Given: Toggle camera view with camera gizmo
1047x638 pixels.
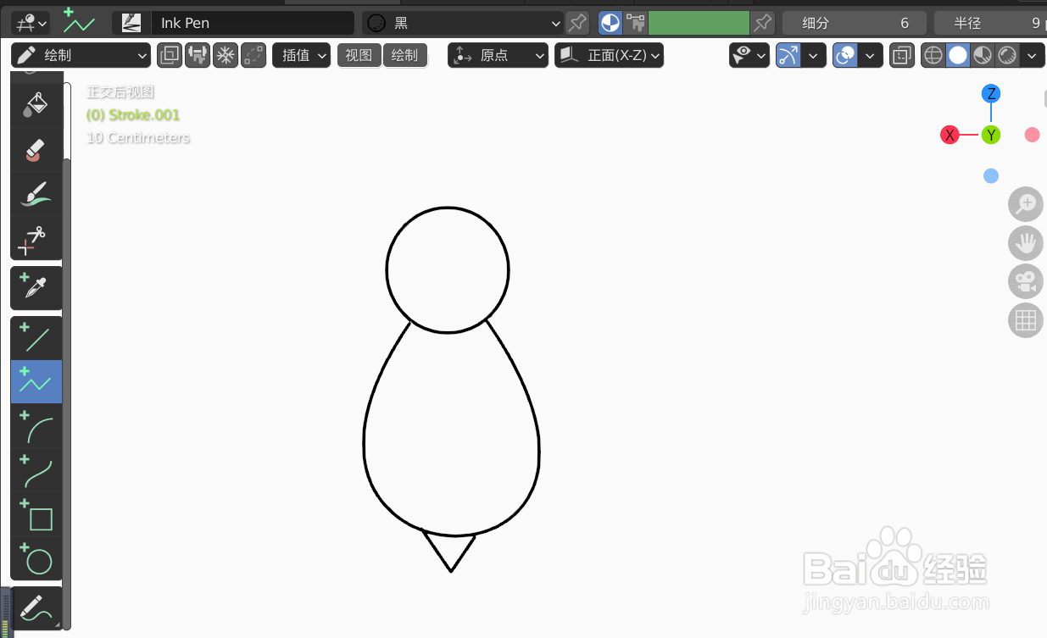Looking at the screenshot, I should pos(1025,281).
